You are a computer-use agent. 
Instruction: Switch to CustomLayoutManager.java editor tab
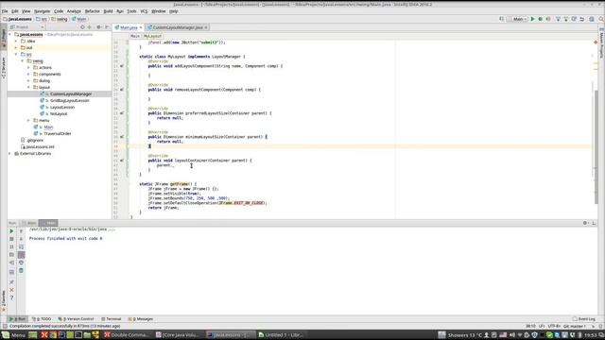coord(178,27)
